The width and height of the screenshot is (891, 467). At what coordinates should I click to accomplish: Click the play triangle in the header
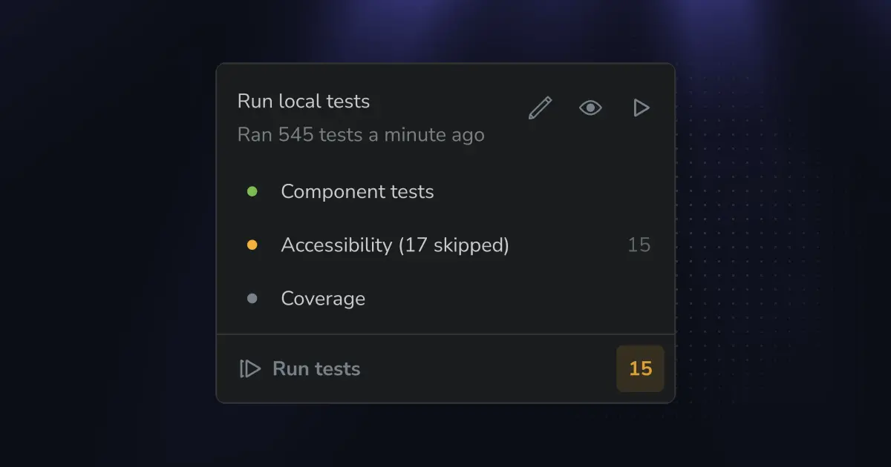(x=641, y=108)
